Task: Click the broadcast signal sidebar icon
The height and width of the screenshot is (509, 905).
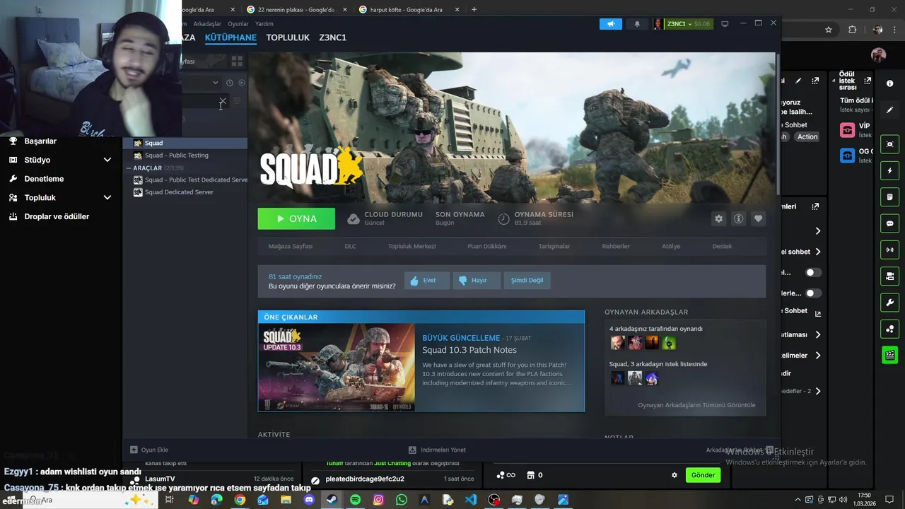Action: point(890,250)
